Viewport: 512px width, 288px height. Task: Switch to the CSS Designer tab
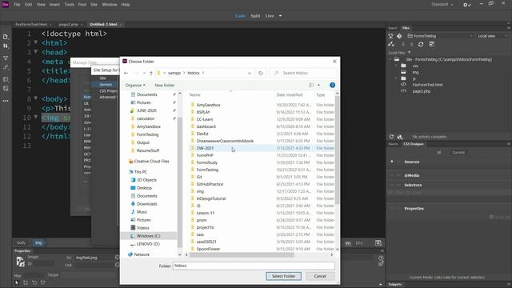tap(414, 144)
